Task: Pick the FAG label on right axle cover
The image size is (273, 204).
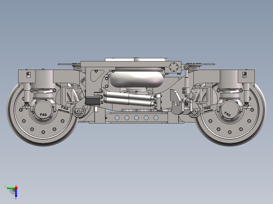Action: click(x=227, y=114)
